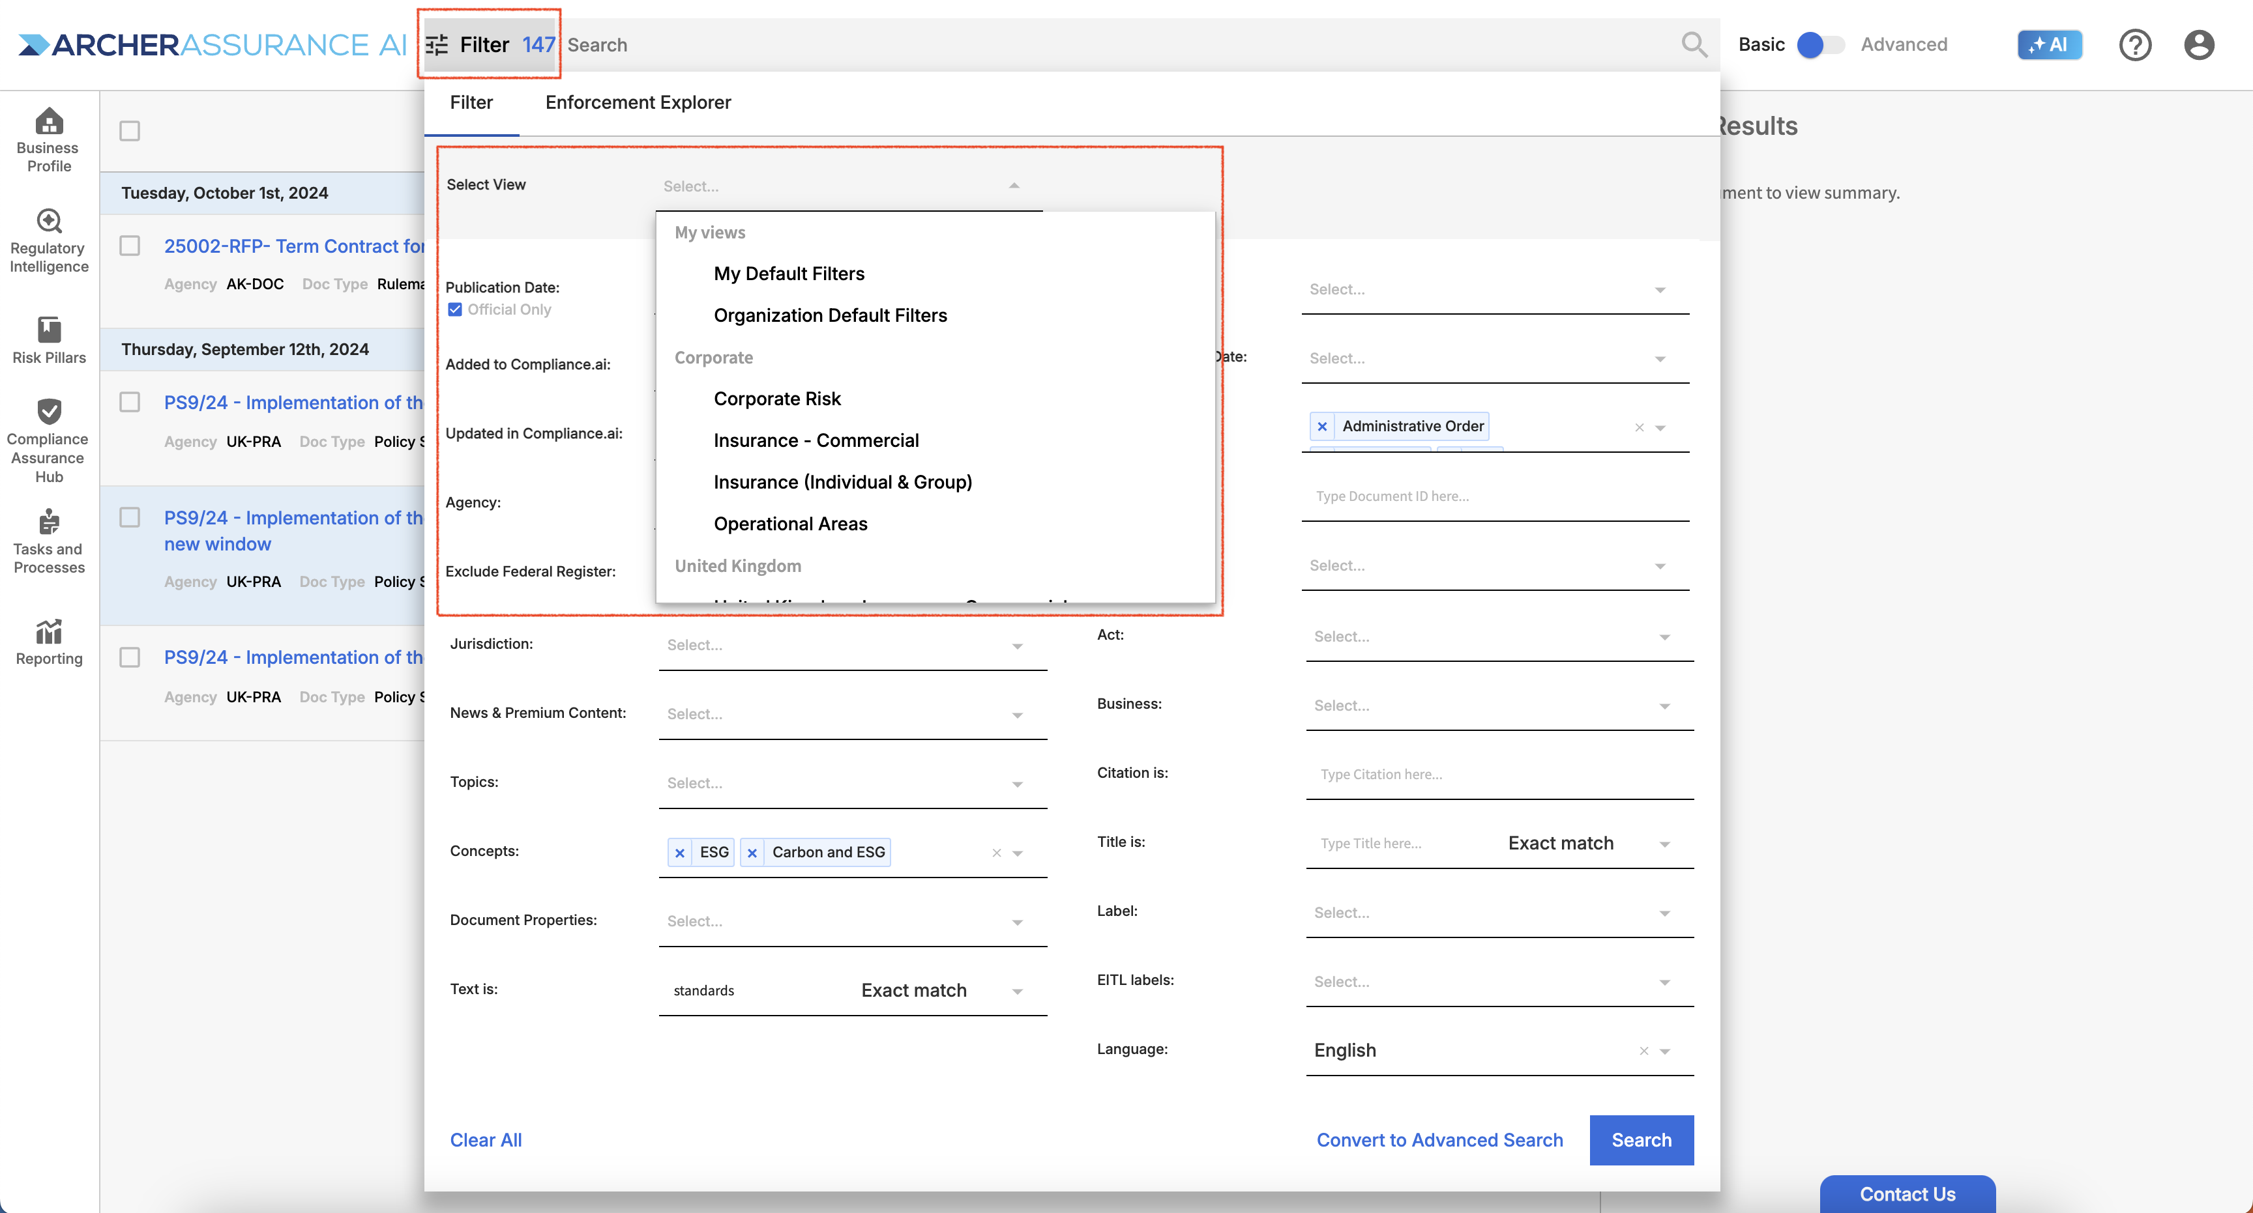Select Insurance - Commercial view
This screenshot has width=2253, height=1213.
(x=816, y=441)
